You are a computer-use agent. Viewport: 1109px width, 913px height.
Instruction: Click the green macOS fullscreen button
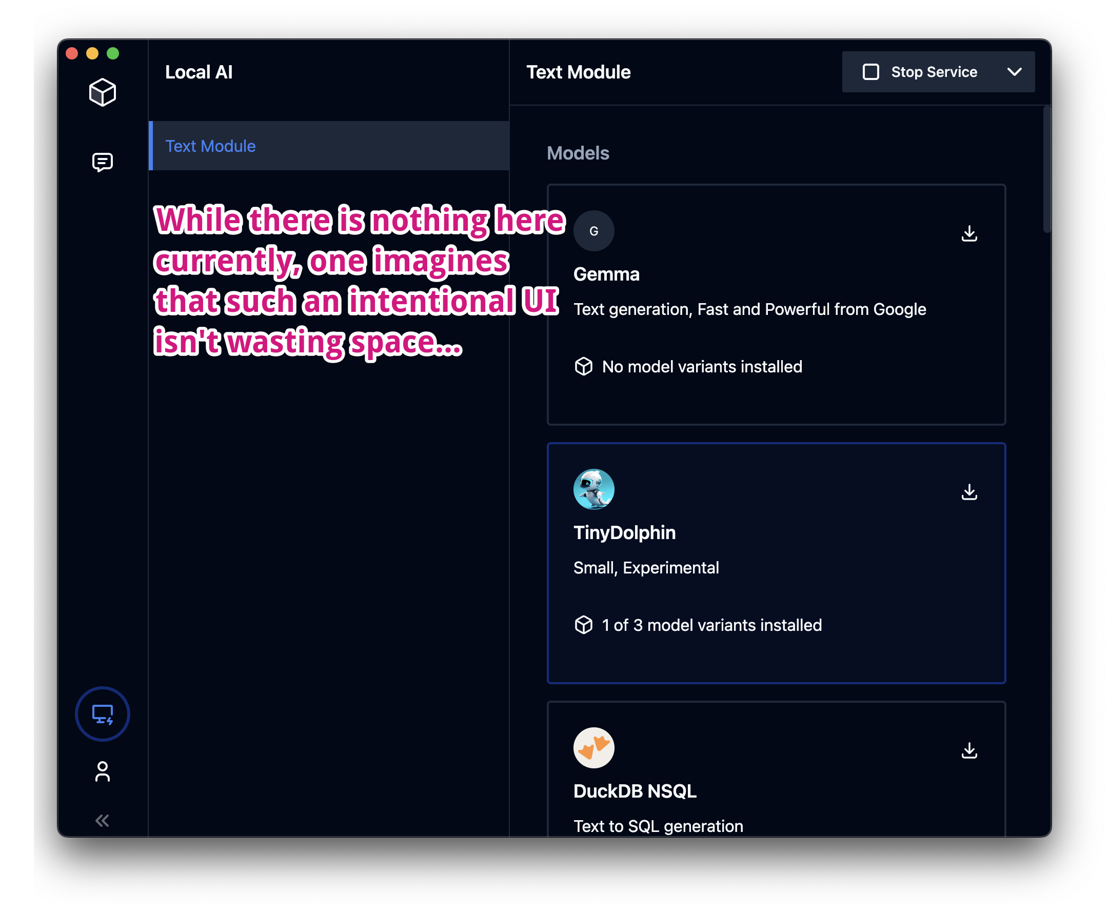pyautogui.click(x=112, y=54)
